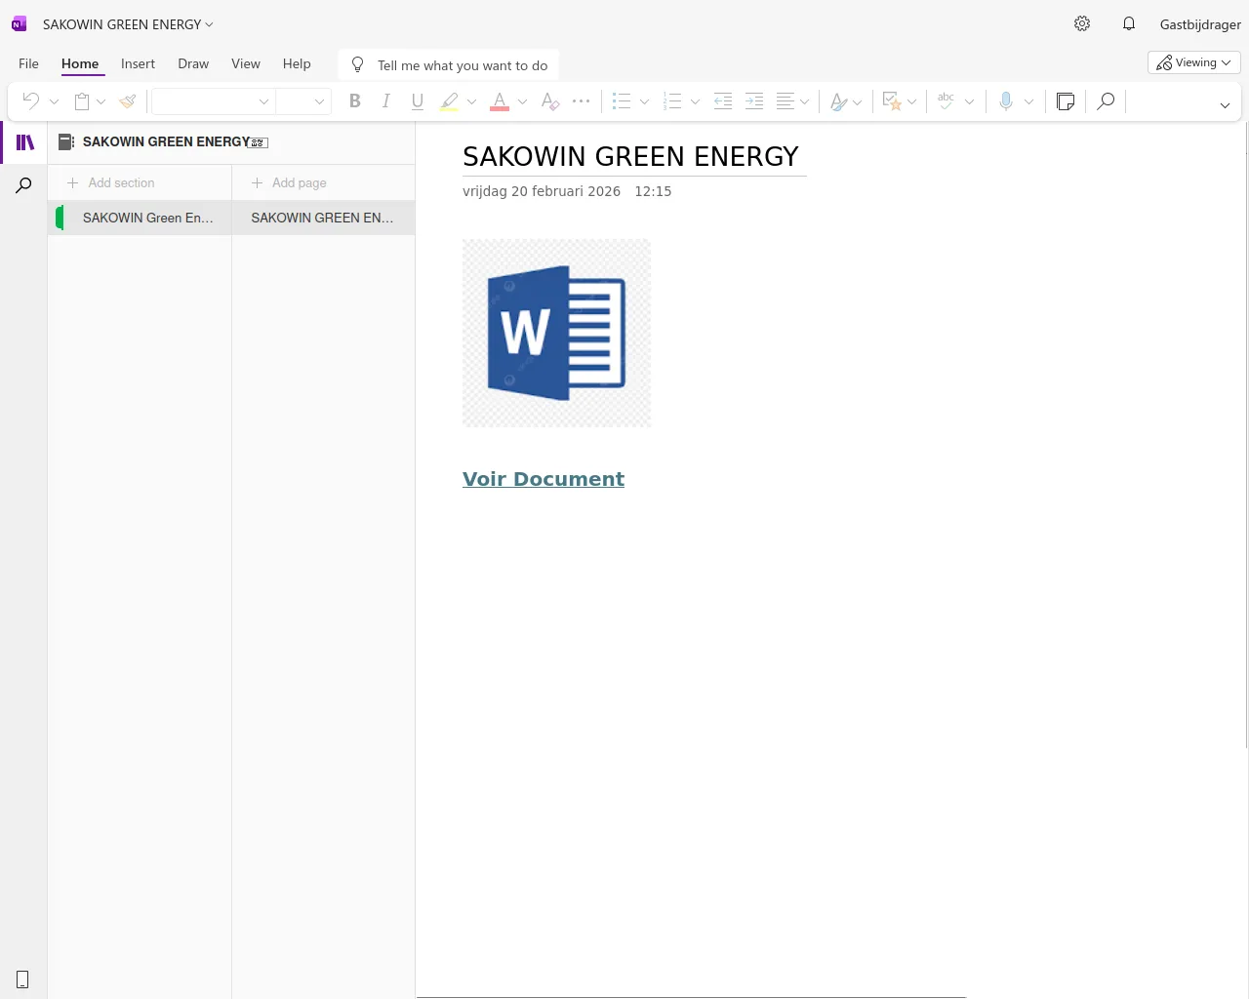Click the ribbon search magnifier icon

tap(1106, 101)
